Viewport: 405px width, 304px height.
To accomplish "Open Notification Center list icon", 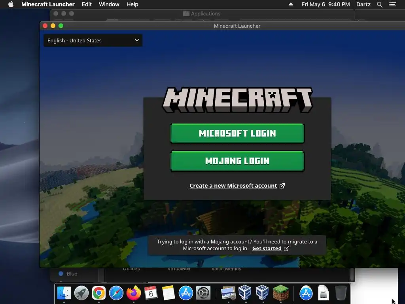I will [x=392, y=4].
